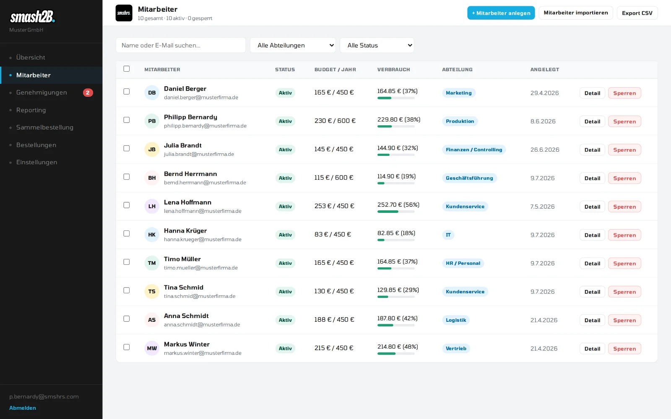Open Reporting in sidebar
The image size is (671, 419).
pyautogui.click(x=51, y=110)
